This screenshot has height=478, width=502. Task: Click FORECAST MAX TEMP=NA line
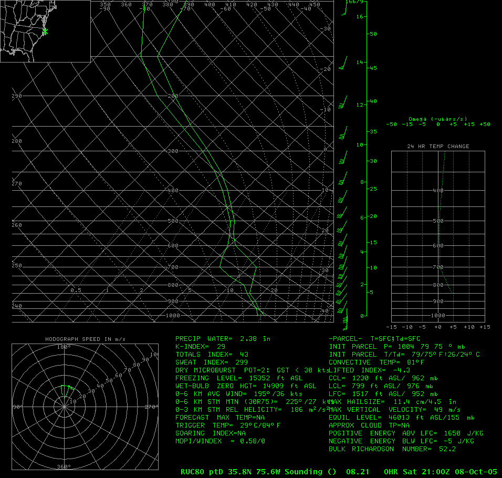click(x=220, y=418)
